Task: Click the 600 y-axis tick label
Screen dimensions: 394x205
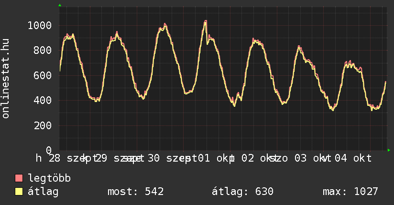Action: click(43, 75)
